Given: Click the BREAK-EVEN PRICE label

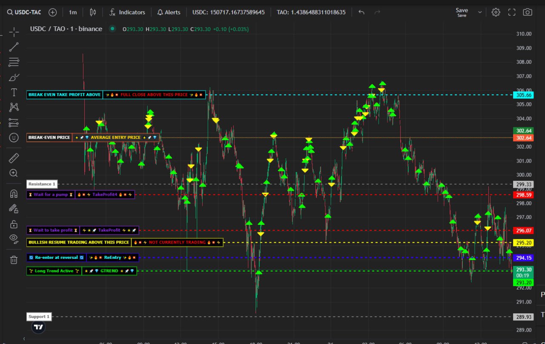Looking at the screenshot, I should coord(49,138).
